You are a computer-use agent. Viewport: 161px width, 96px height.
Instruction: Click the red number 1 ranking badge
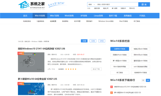tap(112, 87)
